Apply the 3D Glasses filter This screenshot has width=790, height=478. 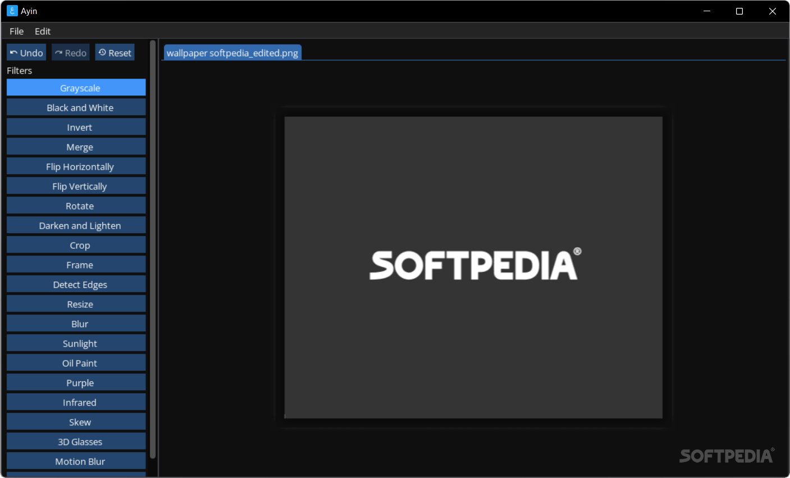point(76,441)
